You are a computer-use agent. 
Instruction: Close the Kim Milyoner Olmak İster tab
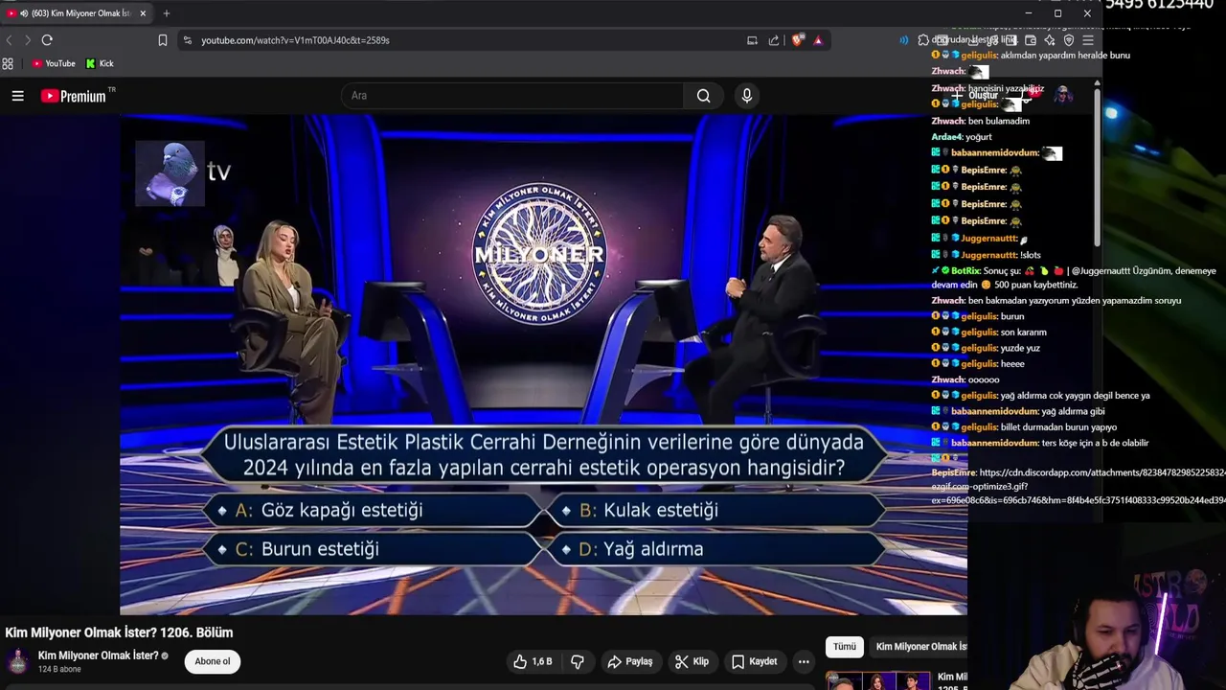tap(143, 13)
